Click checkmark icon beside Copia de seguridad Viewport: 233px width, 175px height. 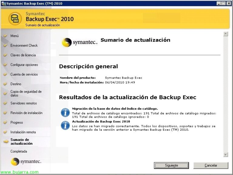[x=5, y=93]
